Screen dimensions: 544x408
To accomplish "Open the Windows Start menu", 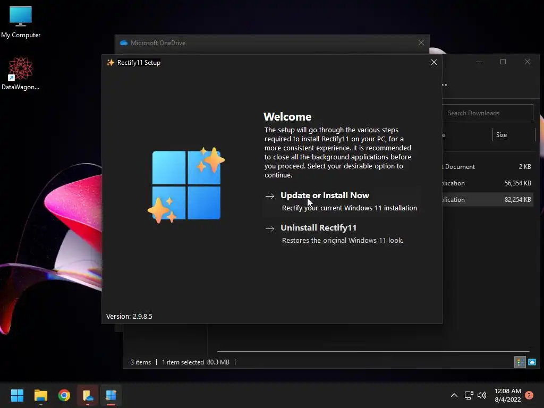I will [x=17, y=395].
